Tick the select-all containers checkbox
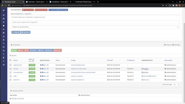The width and height of the screenshot is (185, 104). coord(10,60)
